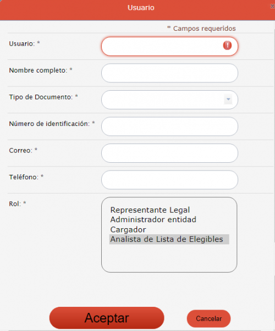Image resolution: width=275 pixels, height=331 pixels.
Task: Expand the Tipo de Documento dropdown arrow
Action: [x=228, y=99]
